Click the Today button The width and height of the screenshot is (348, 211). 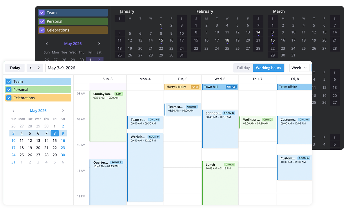tap(15, 68)
